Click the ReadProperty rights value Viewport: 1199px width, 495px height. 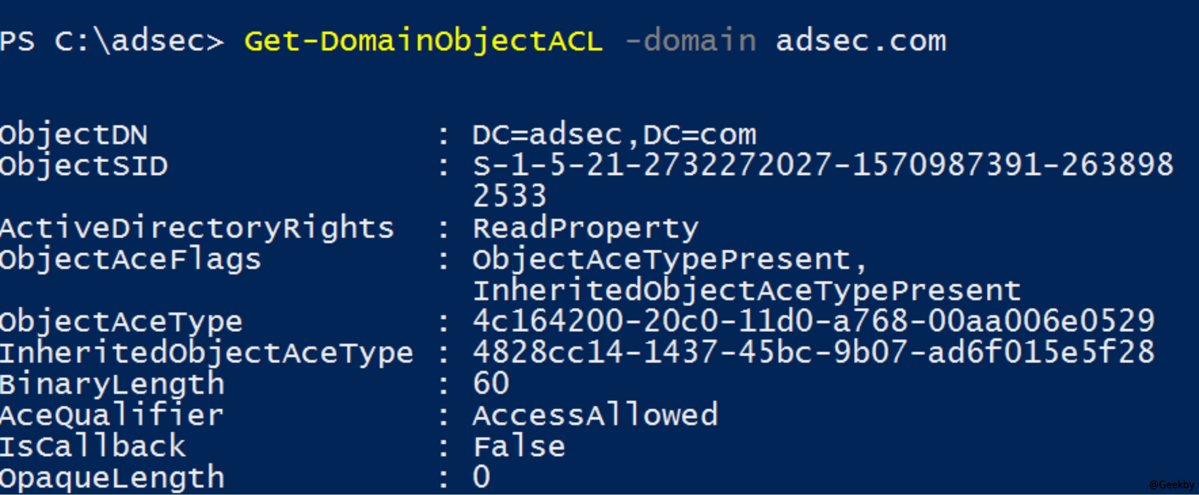coord(585,230)
